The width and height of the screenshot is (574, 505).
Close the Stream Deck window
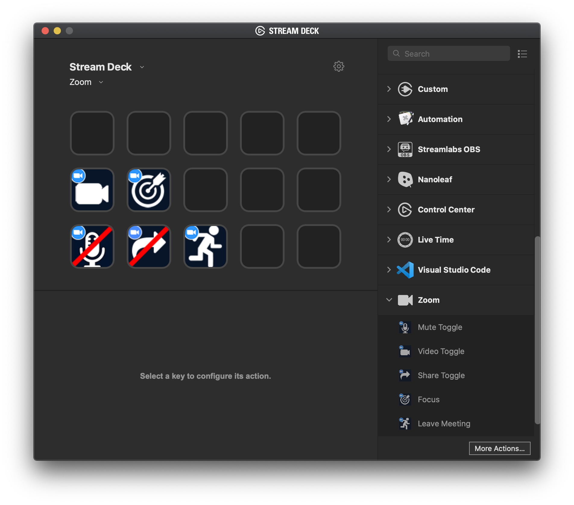[45, 31]
